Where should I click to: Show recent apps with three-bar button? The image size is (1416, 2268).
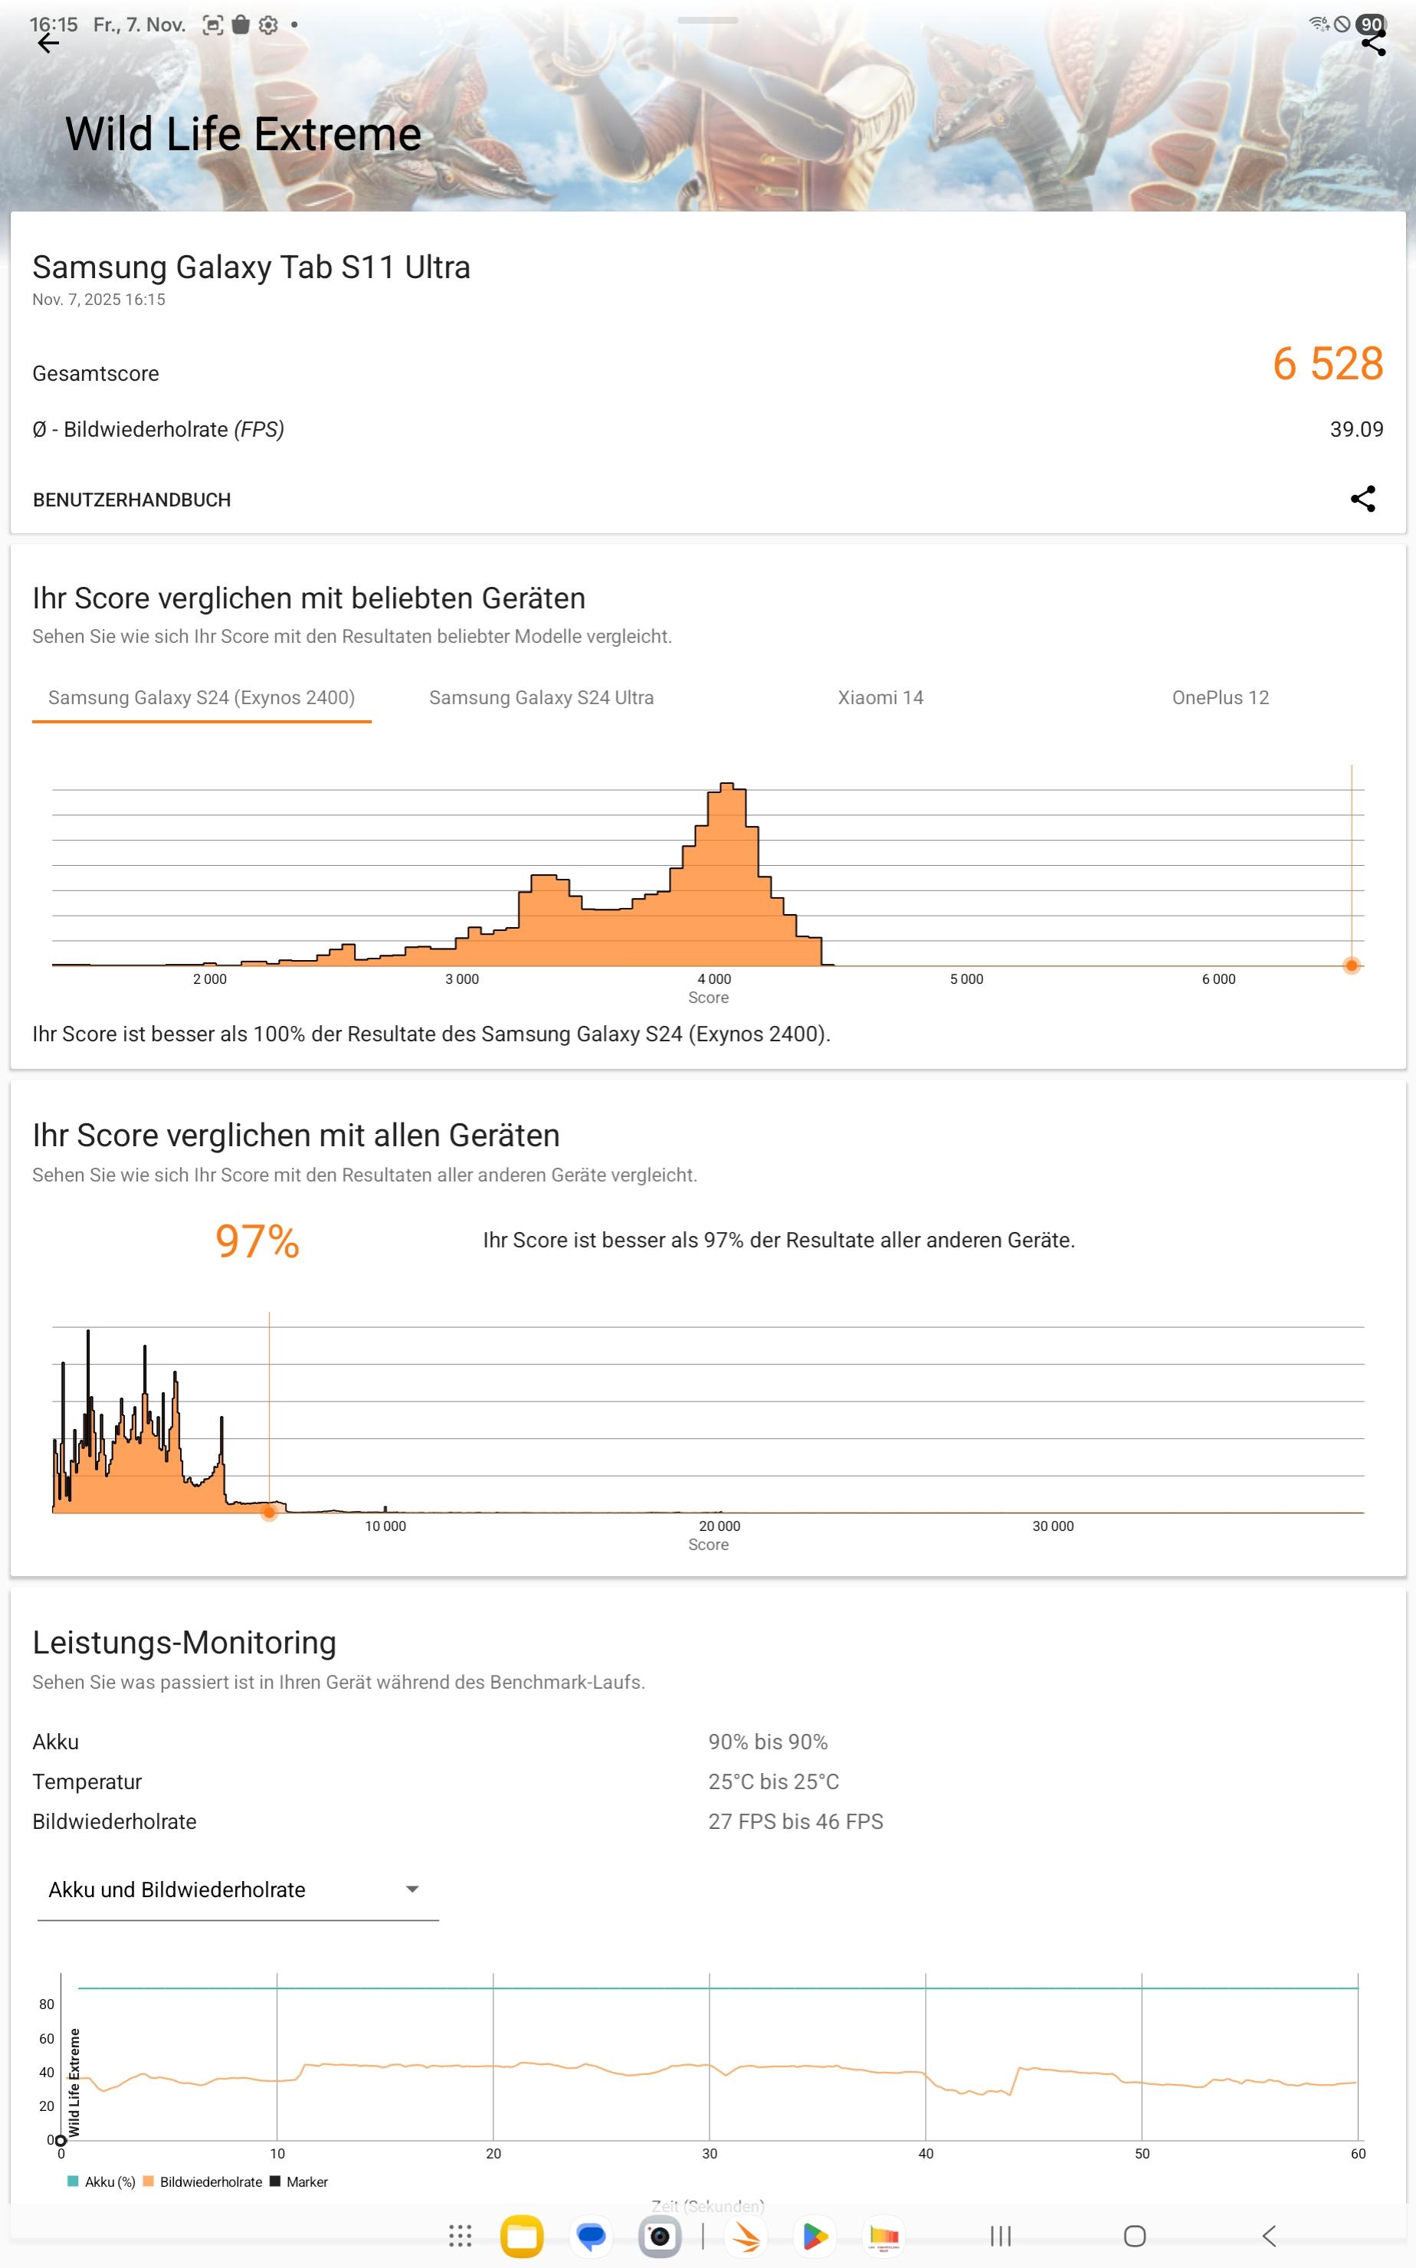tap(1000, 2236)
